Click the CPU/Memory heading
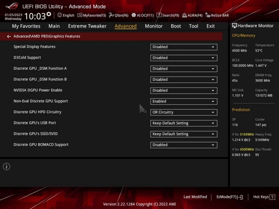The image size is (279, 209). pos(243,36)
